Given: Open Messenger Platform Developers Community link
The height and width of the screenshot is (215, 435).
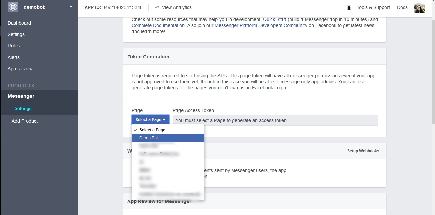Looking at the screenshot, I should click(261, 25).
